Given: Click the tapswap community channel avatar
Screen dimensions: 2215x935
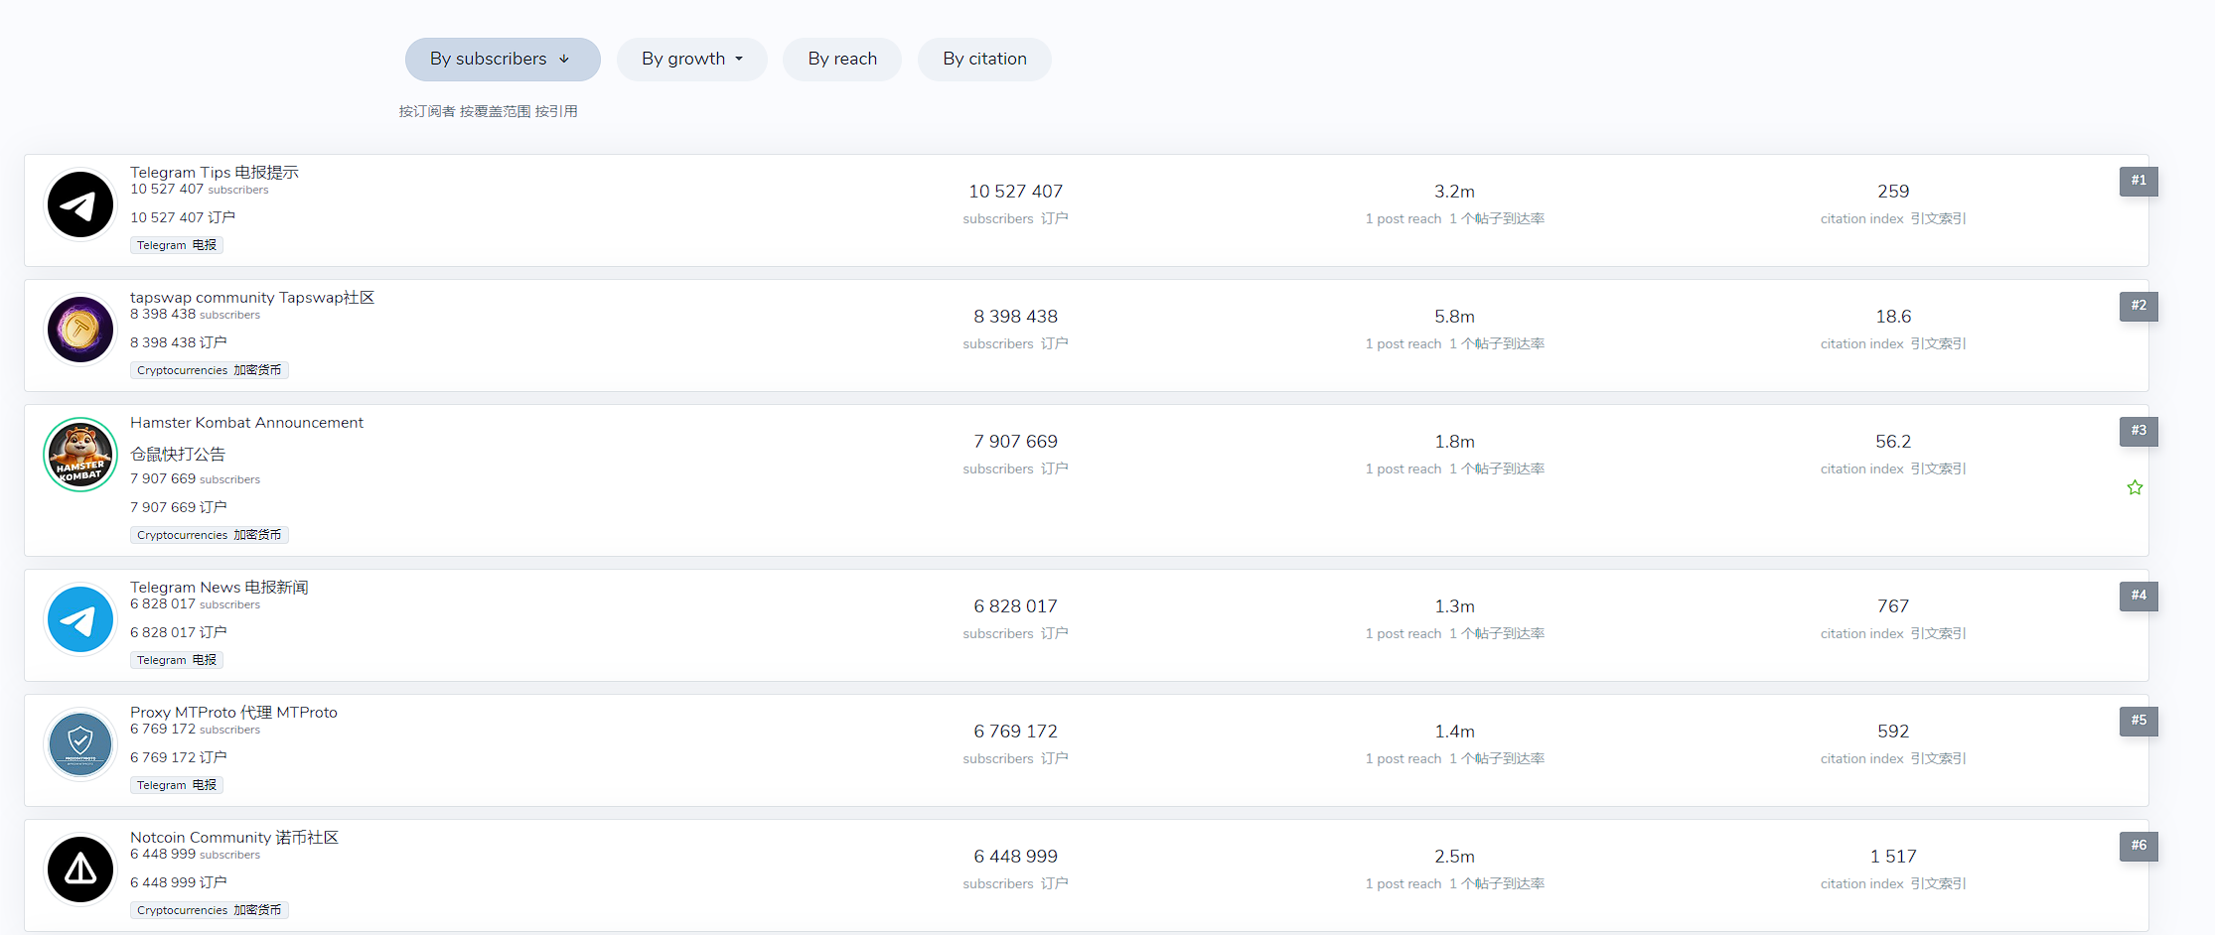Looking at the screenshot, I should [80, 330].
